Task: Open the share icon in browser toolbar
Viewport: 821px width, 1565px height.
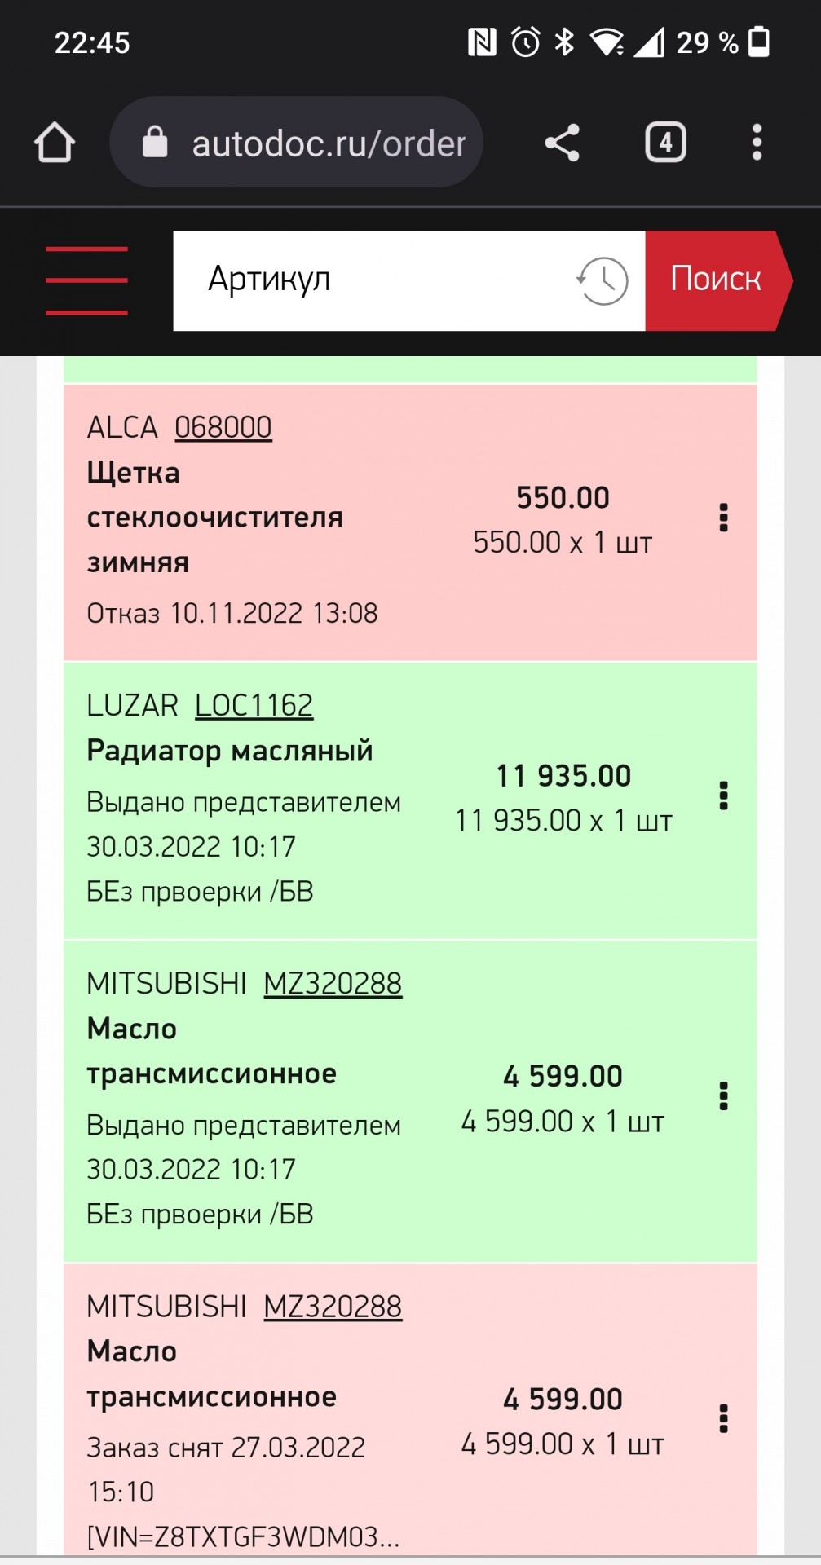Action: click(x=562, y=143)
